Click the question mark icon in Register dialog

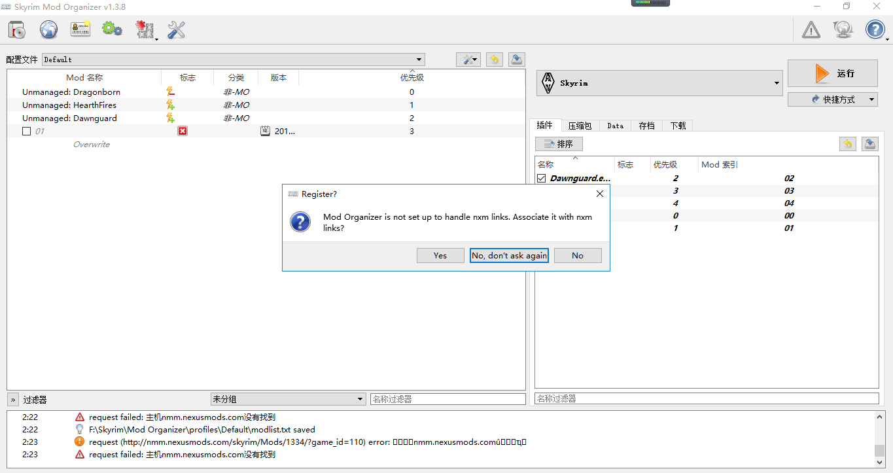(300, 221)
